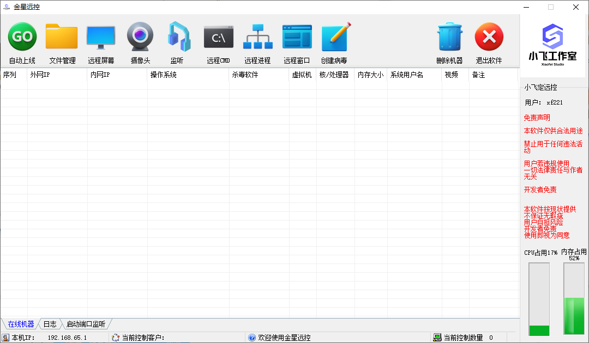Click the 小飞定远控 group label
The width and height of the screenshot is (589, 343).
(x=541, y=87)
